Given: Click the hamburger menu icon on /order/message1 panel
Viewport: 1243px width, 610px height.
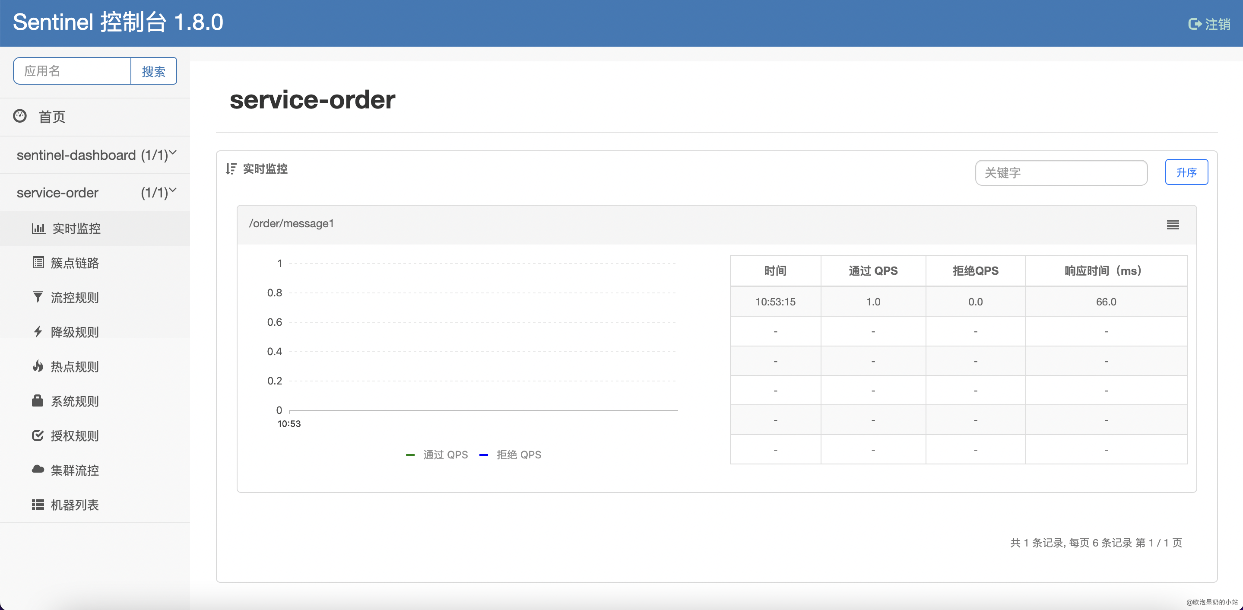Looking at the screenshot, I should tap(1173, 224).
